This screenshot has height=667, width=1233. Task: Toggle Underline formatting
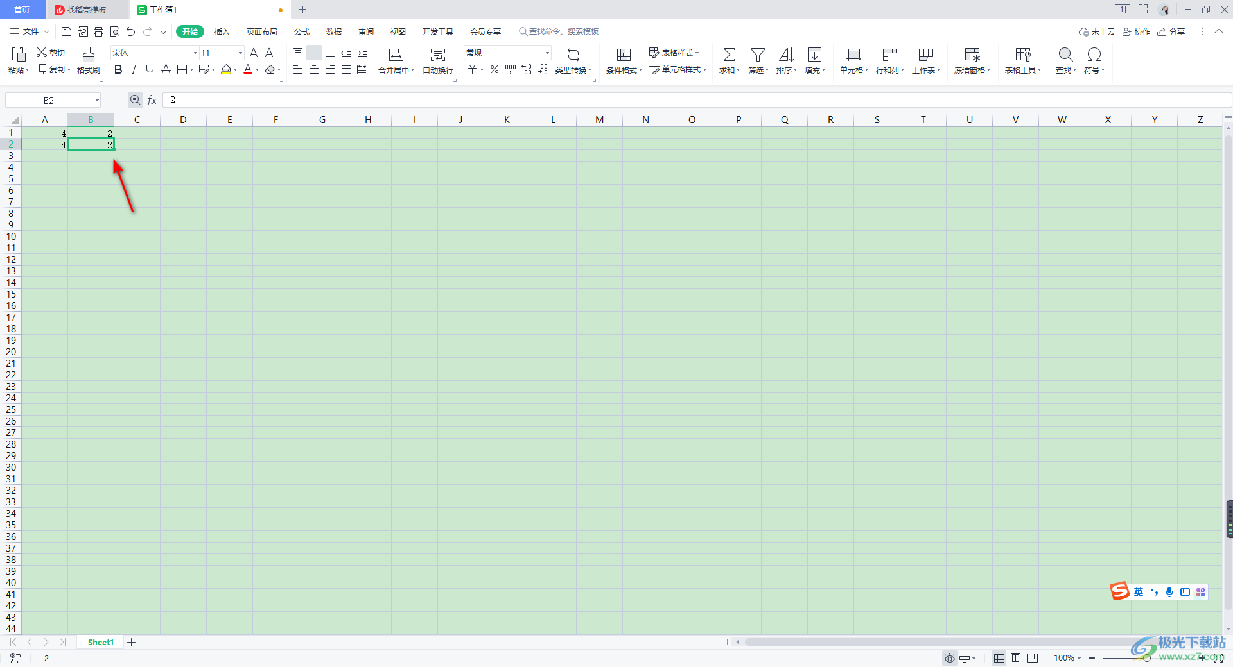tap(150, 69)
